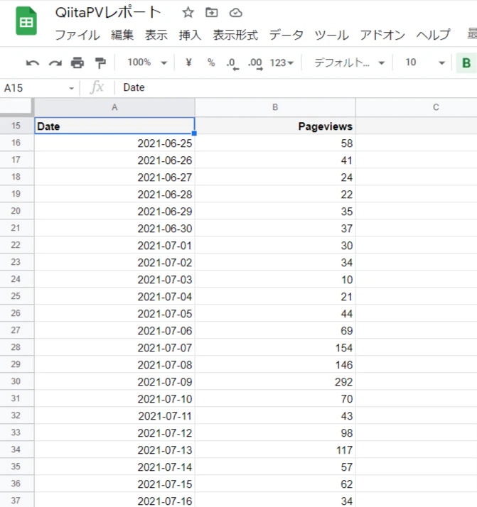Select column C header
The width and height of the screenshot is (477, 507).
[417, 107]
